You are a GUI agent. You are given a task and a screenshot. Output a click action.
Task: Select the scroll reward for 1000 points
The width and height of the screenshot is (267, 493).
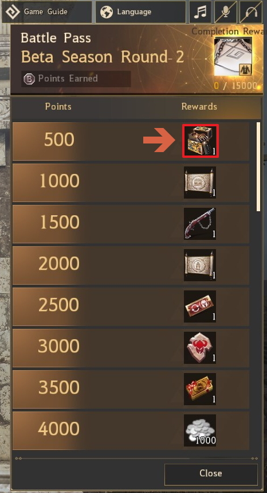(x=200, y=183)
